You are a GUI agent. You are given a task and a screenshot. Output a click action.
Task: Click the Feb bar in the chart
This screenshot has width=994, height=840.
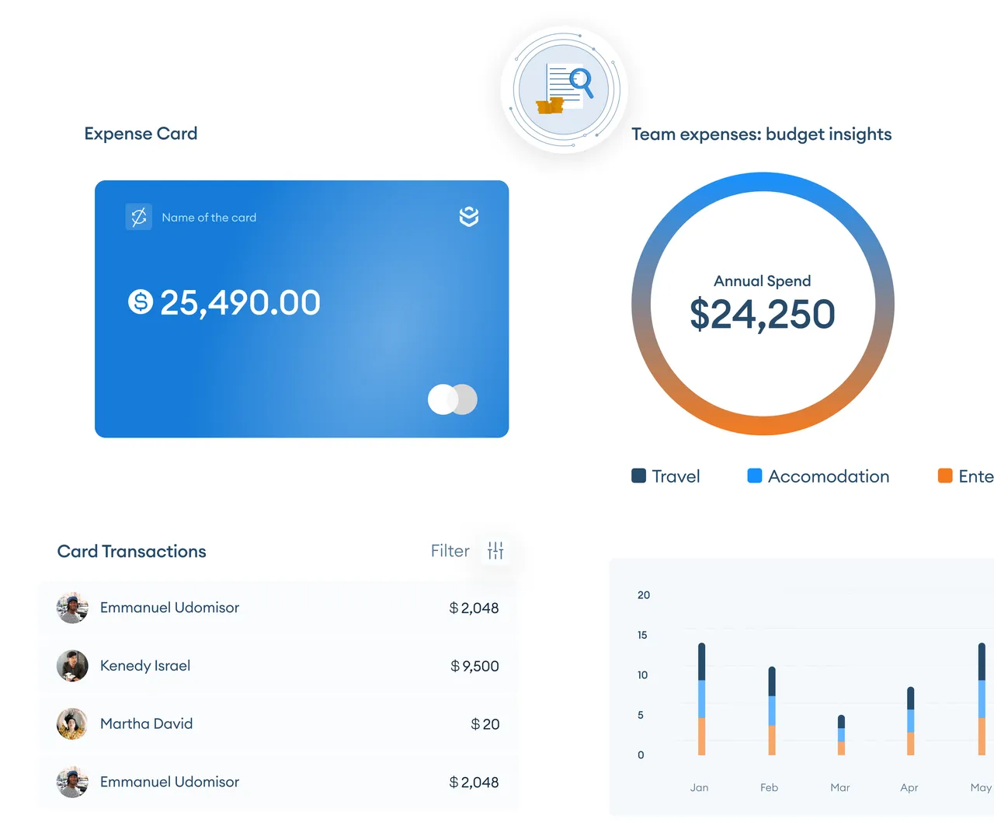point(772,711)
